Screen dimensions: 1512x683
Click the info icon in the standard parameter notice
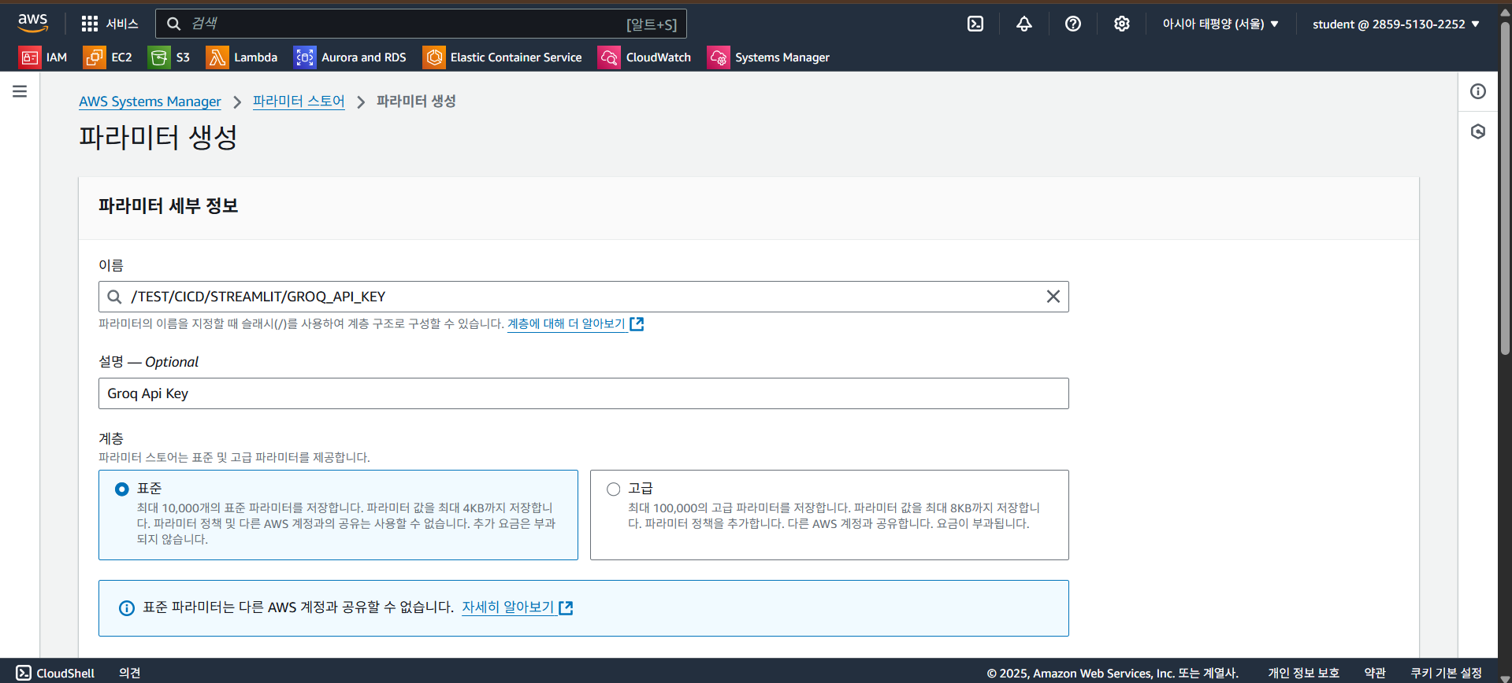[x=126, y=608]
